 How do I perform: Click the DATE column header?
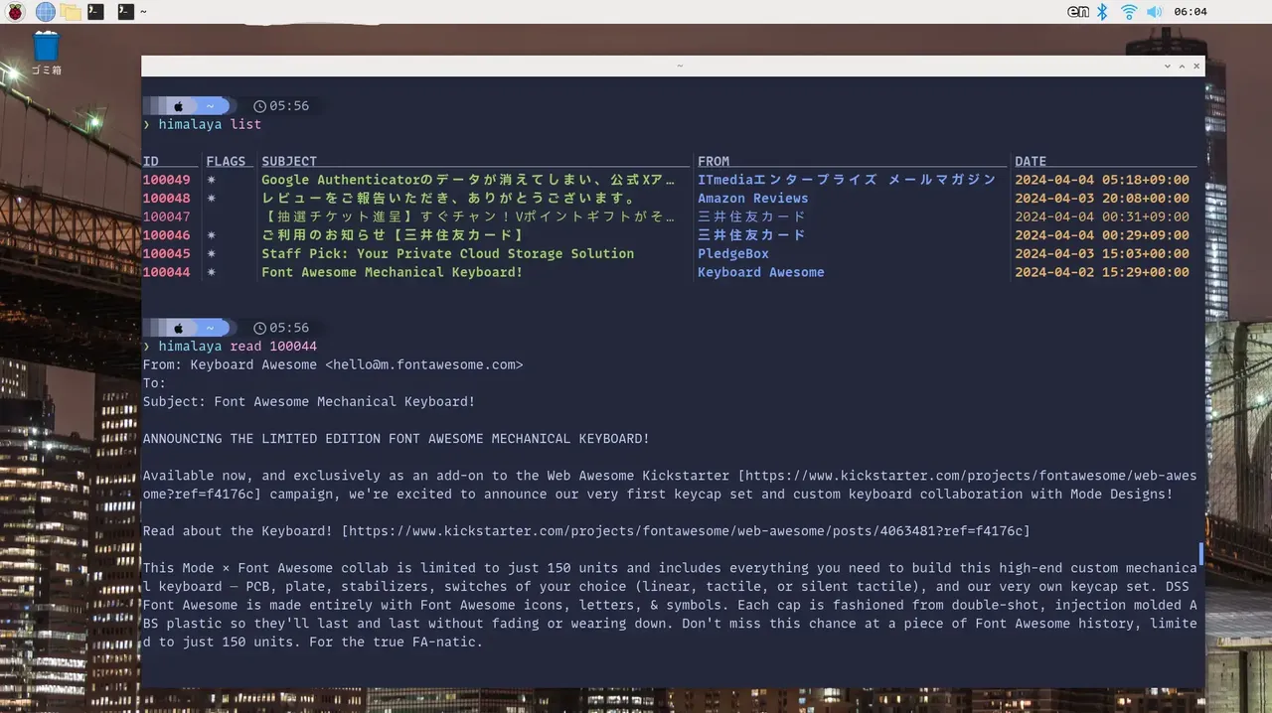[1031, 161]
